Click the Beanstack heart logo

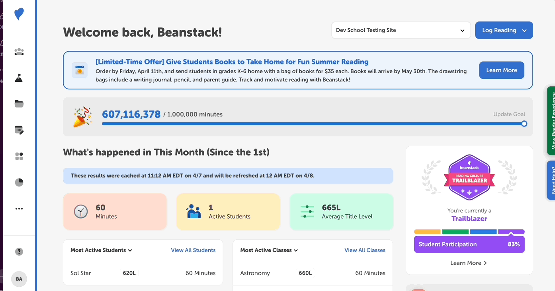(19, 14)
